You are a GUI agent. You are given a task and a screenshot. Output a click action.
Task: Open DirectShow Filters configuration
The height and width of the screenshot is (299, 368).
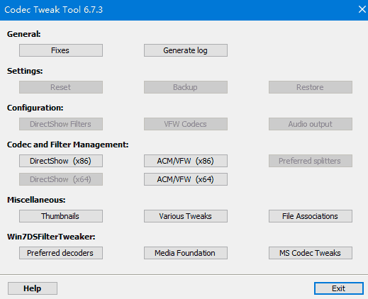point(61,124)
